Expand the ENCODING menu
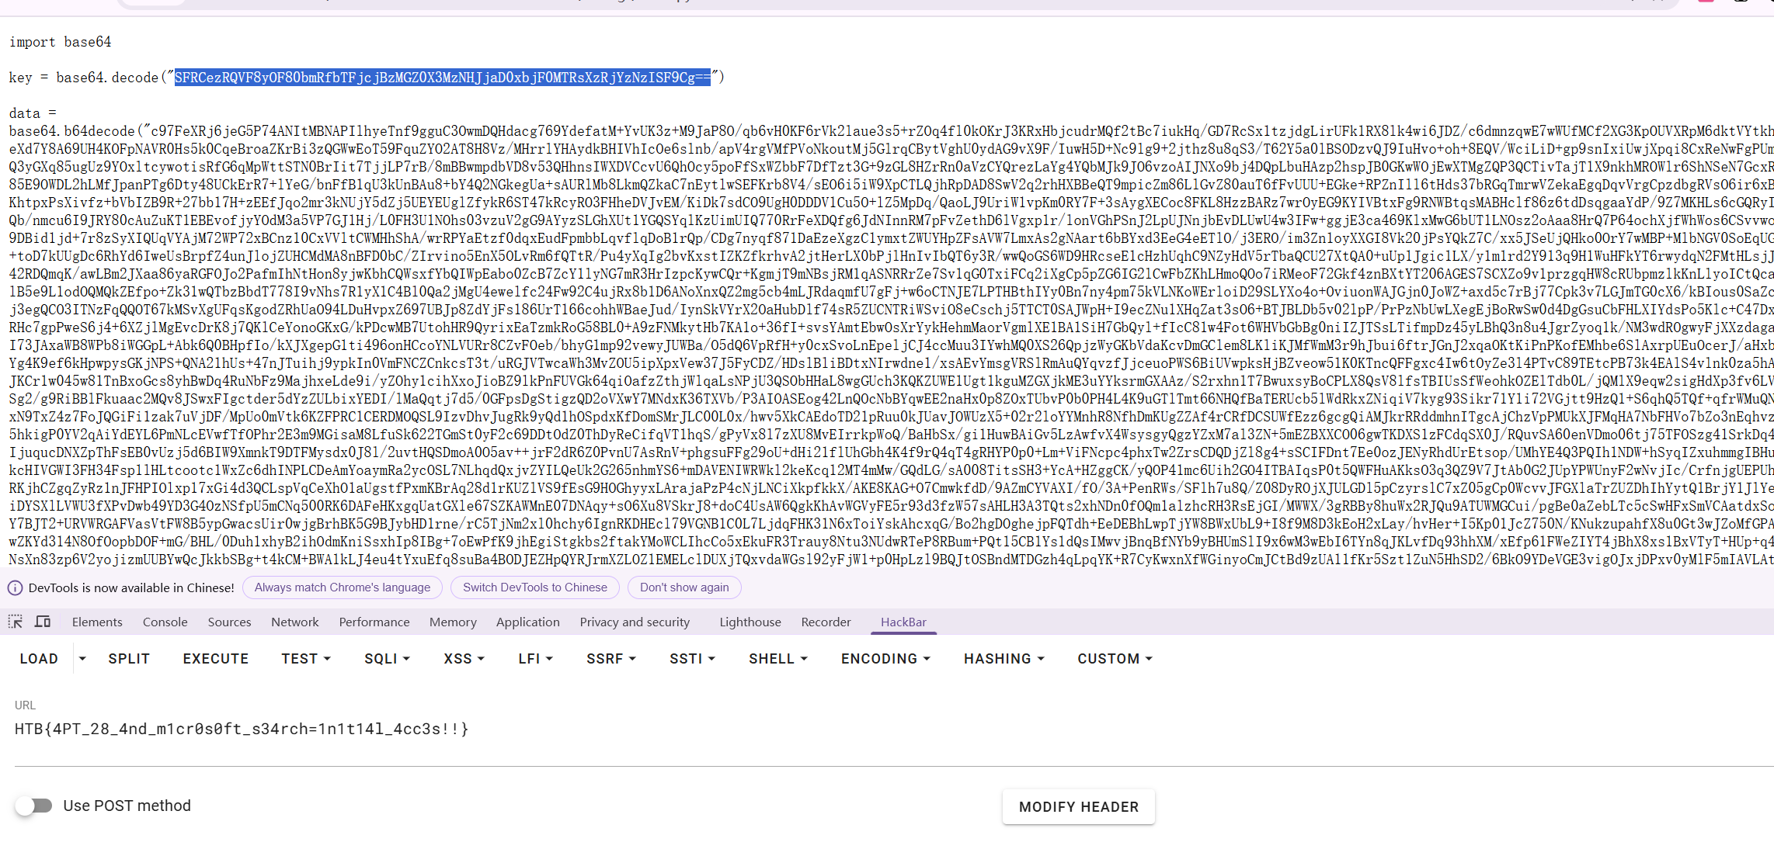Screen dimensions: 1774x856 tap(885, 659)
